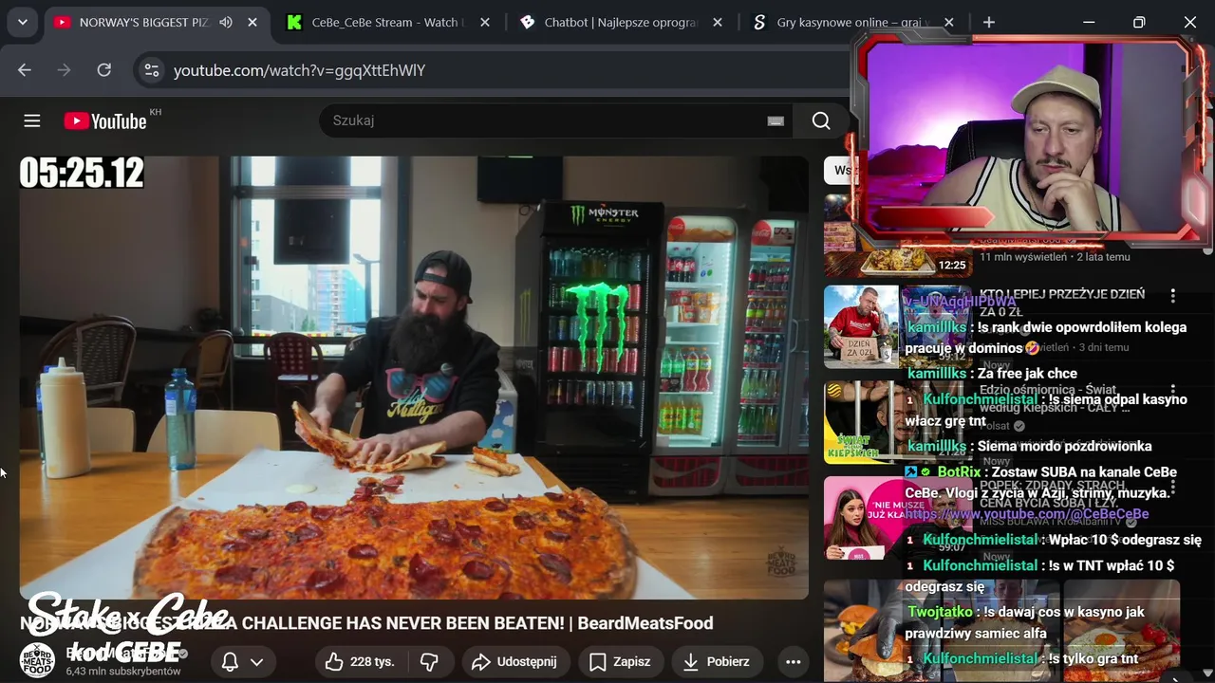Viewport: 1215px width, 683px height.
Task: Click the youtube.com/@CeBeCeBe link in chat
Action: tap(1027, 514)
